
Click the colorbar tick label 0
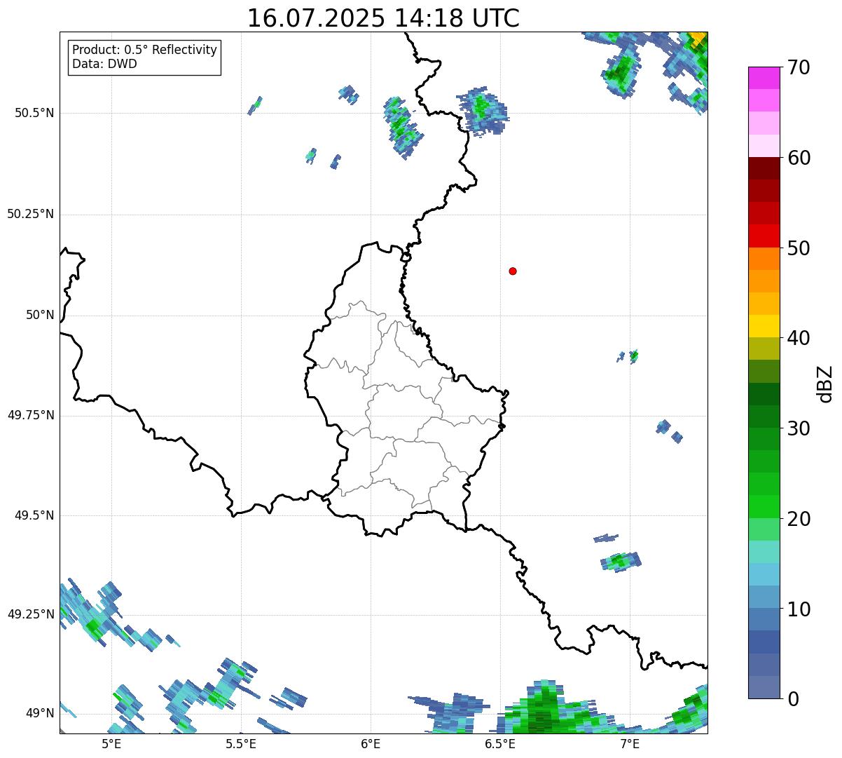792,699
